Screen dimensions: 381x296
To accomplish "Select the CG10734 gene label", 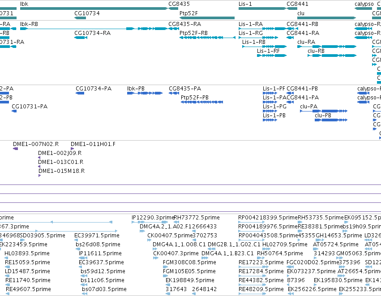I will tap(87, 13).
